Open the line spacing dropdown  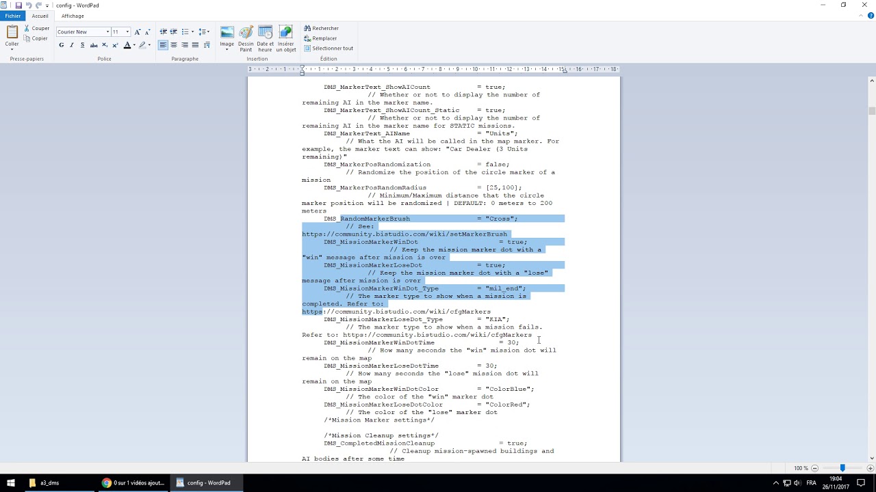pyautogui.click(x=204, y=31)
